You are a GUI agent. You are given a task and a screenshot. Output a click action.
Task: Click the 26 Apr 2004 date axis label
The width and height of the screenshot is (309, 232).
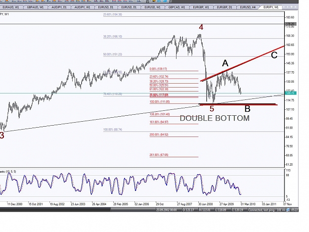coord(99,204)
